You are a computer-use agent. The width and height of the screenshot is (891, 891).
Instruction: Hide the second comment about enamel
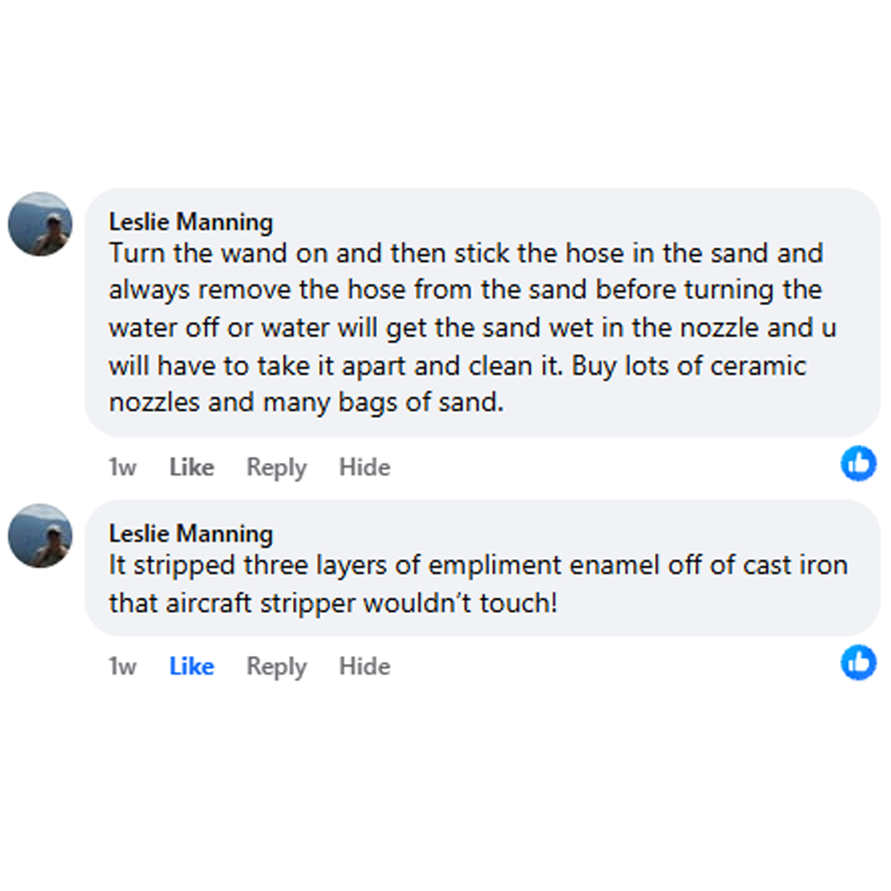pyautogui.click(x=365, y=667)
